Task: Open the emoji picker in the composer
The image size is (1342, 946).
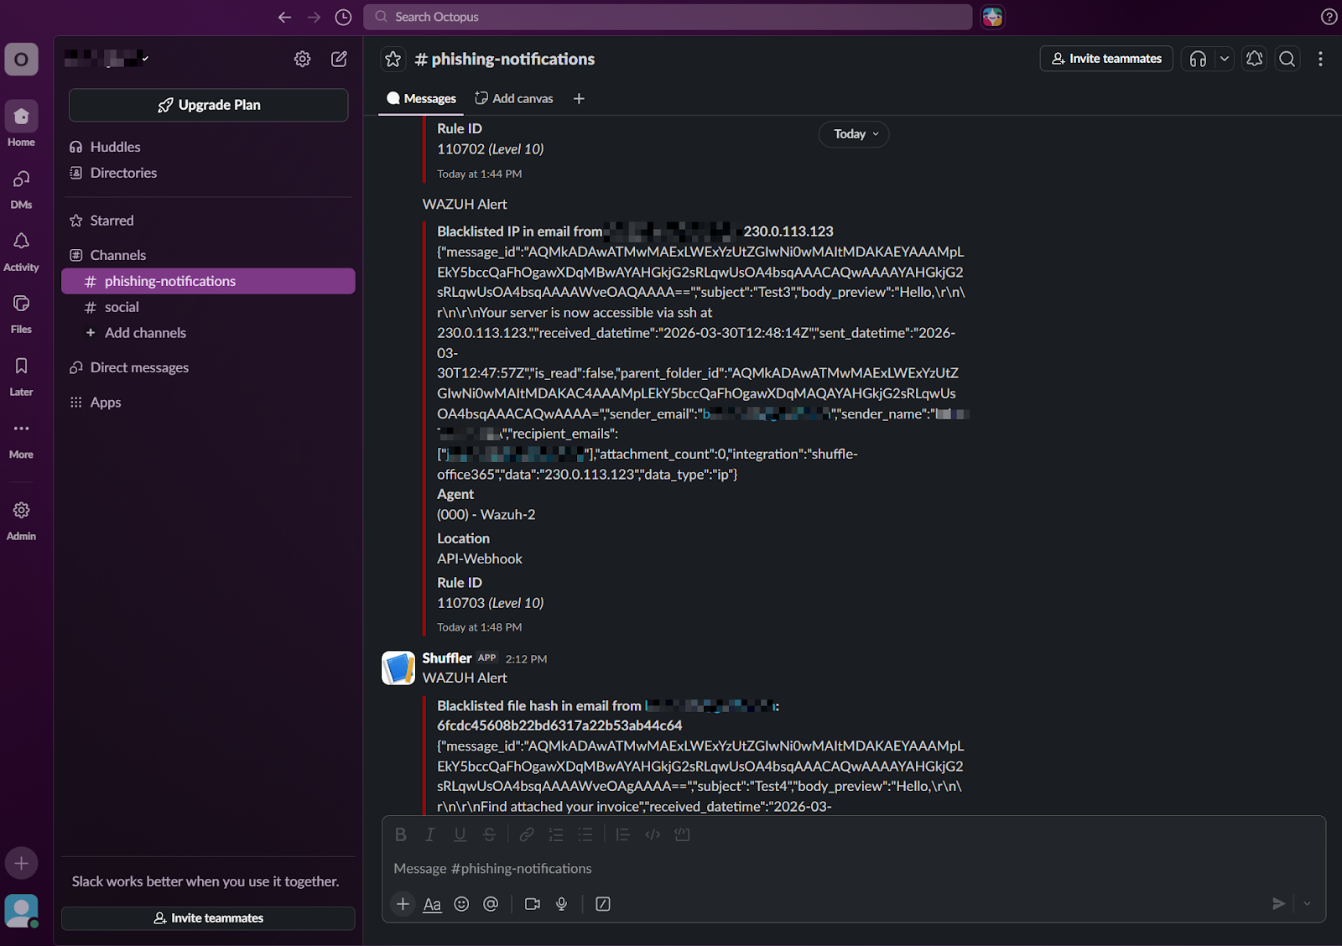Action: click(x=461, y=904)
